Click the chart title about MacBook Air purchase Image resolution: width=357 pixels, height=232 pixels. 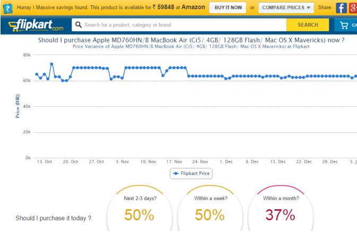coord(191,40)
